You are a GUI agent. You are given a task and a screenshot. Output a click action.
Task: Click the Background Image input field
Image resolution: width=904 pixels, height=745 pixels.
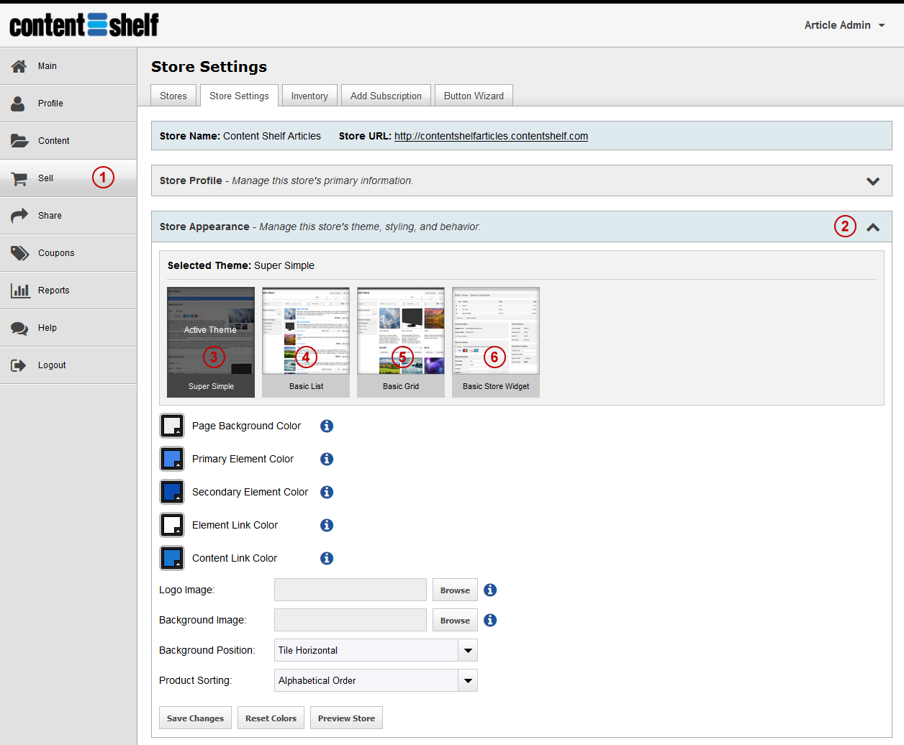(351, 620)
